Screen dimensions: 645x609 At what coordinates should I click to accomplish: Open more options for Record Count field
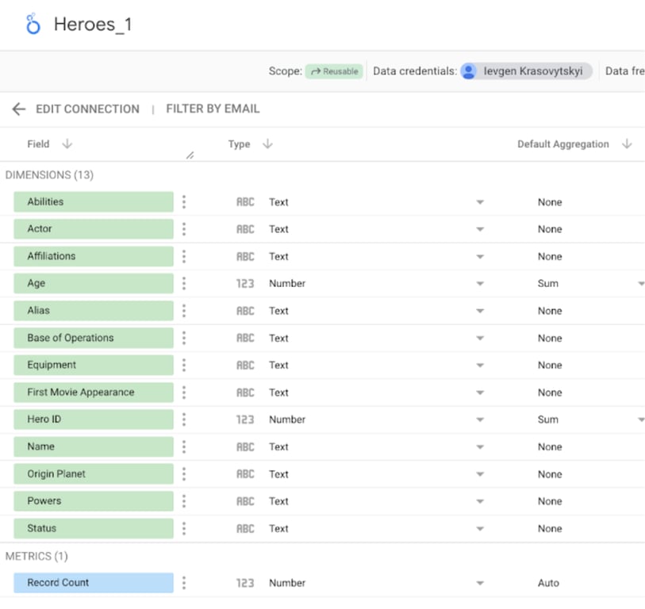tap(184, 583)
